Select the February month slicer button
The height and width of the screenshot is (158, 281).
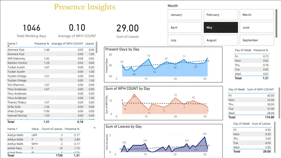[x=220, y=14]
